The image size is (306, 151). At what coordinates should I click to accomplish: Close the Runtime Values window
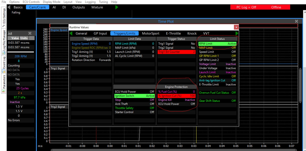pyautogui.click(x=236, y=27)
